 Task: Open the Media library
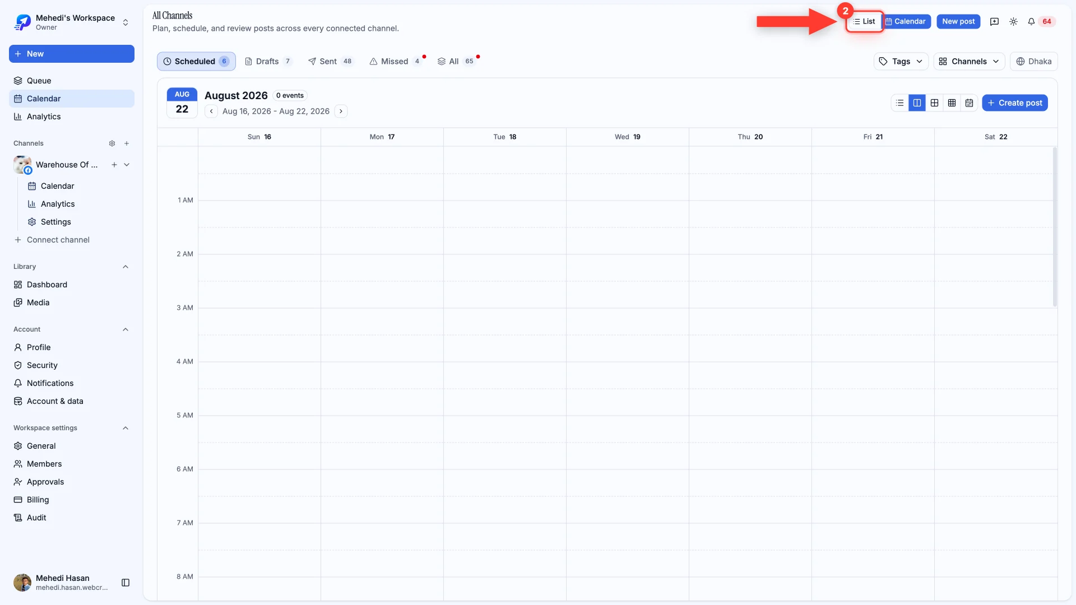[x=72, y=302]
